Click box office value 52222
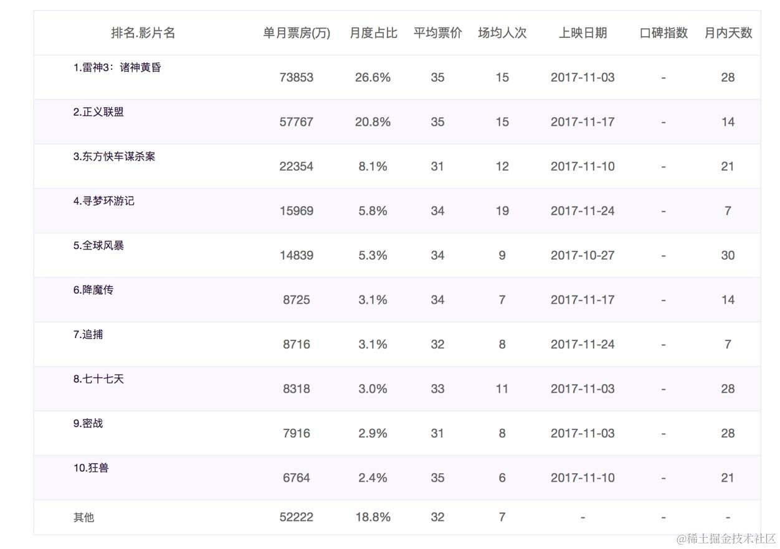 coord(297,517)
